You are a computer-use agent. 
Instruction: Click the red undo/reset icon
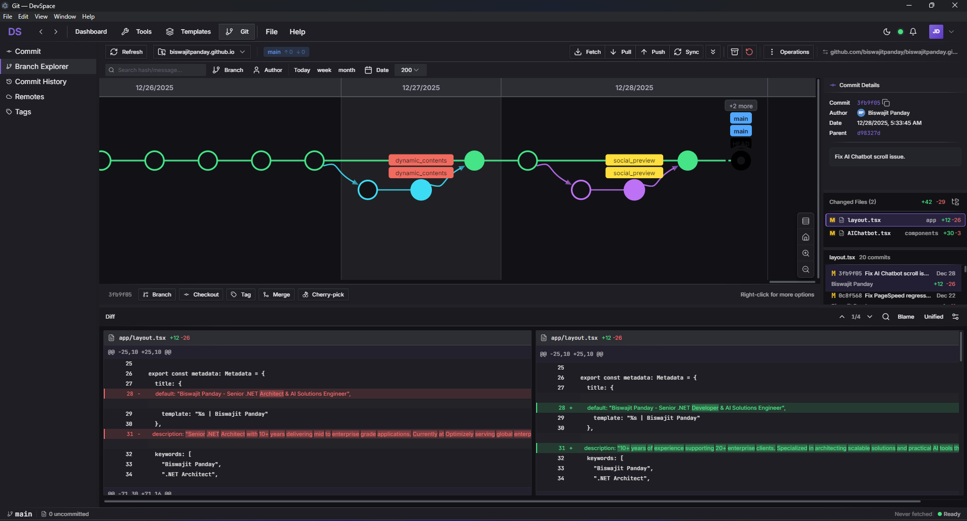[749, 52]
